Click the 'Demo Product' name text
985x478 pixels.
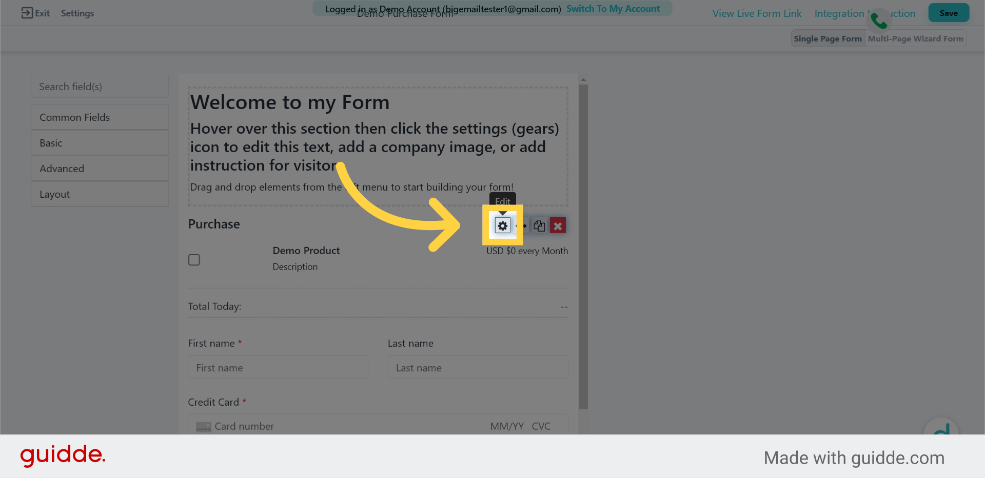click(x=306, y=251)
